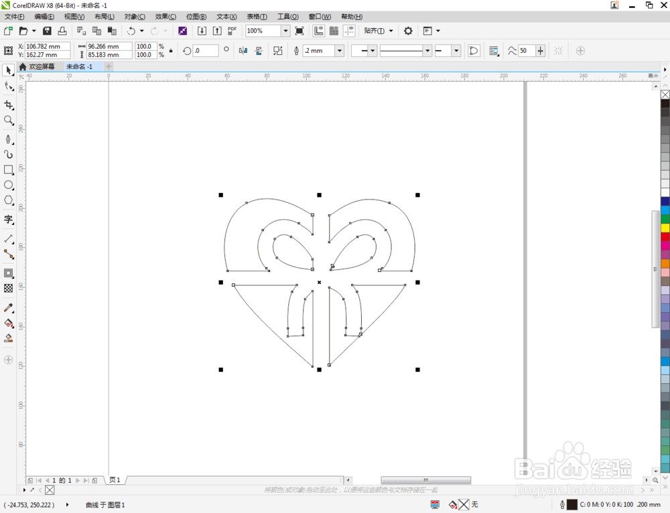Open the 编辑(E) menu

point(44,17)
